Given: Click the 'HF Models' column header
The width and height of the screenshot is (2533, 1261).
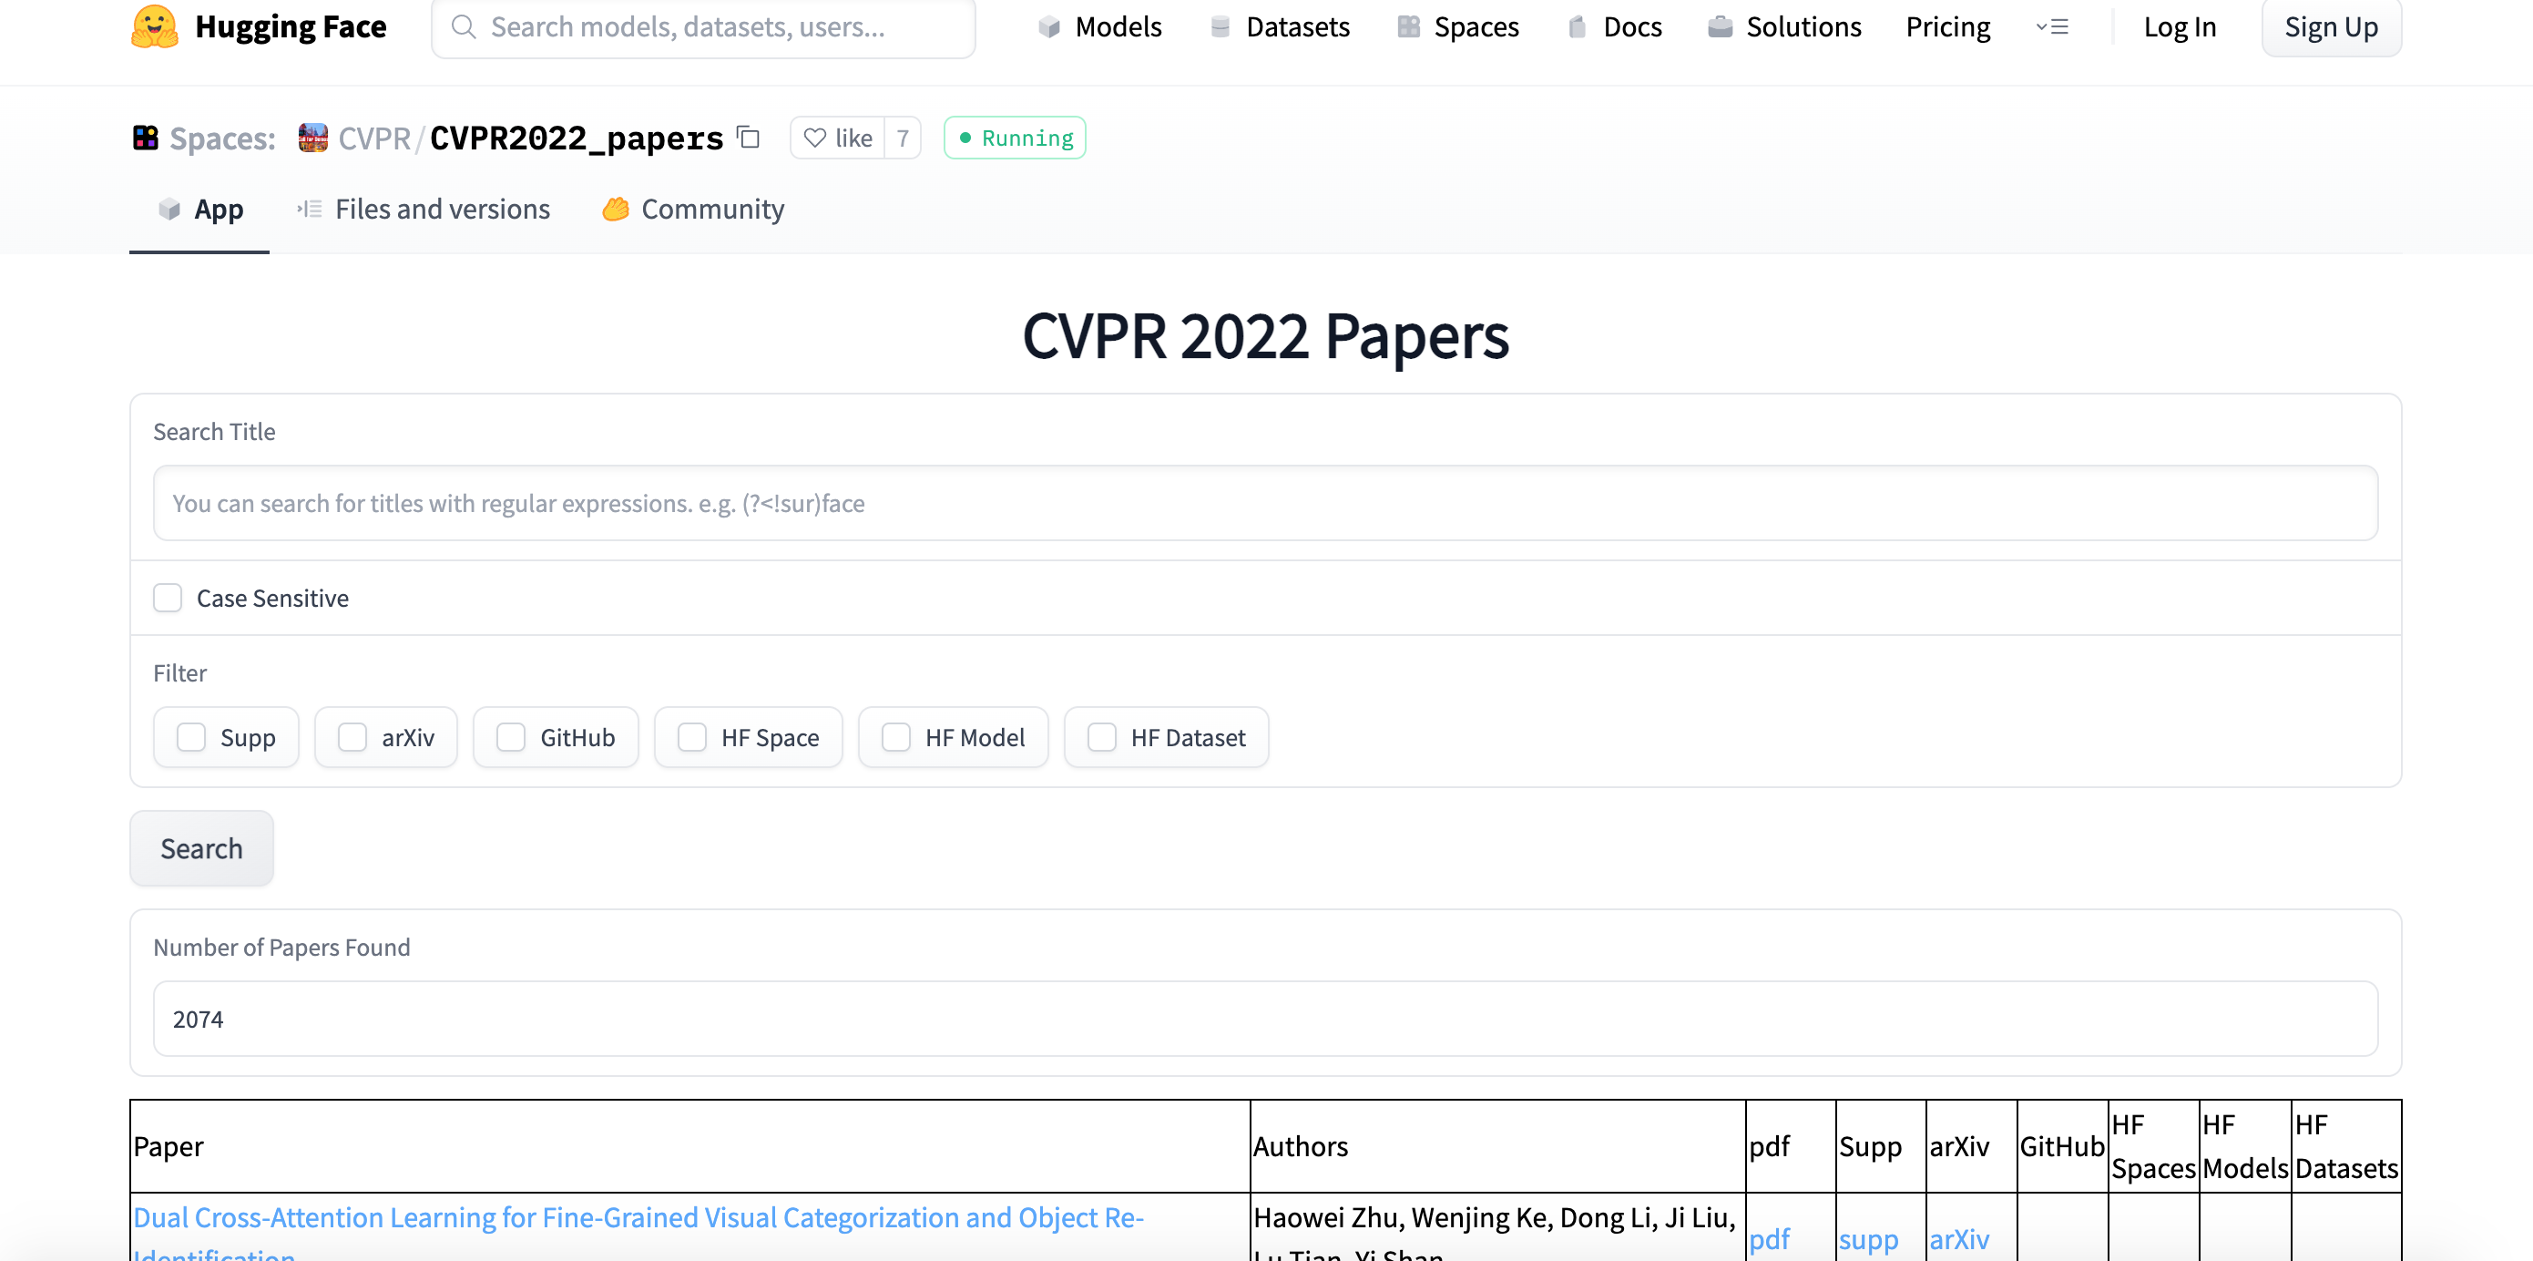Looking at the screenshot, I should tap(2245, 1146).
